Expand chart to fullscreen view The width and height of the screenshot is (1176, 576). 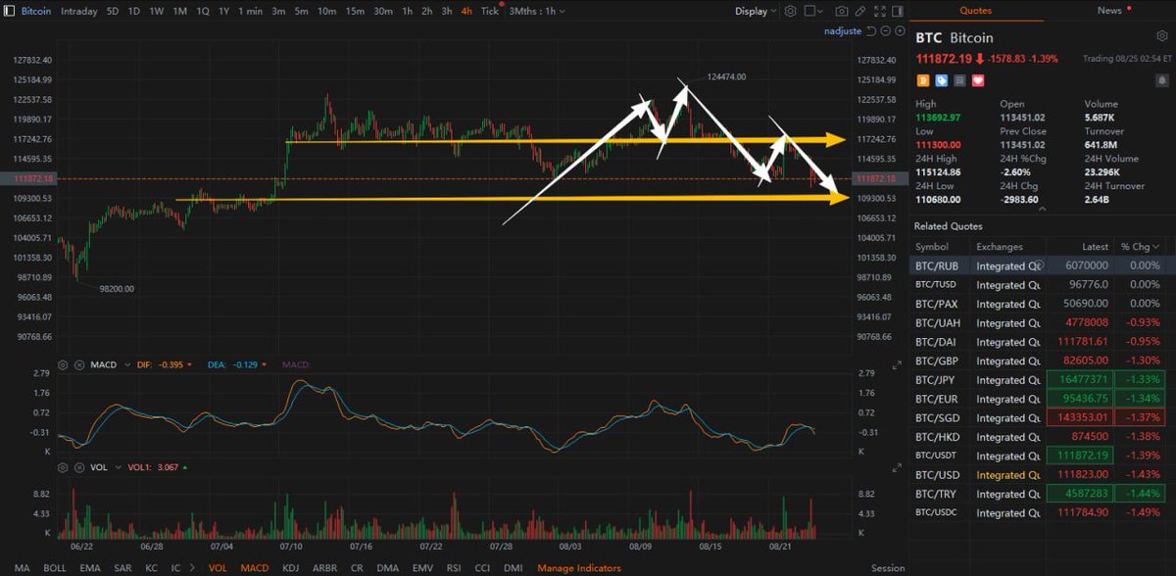tap(879, 11)
